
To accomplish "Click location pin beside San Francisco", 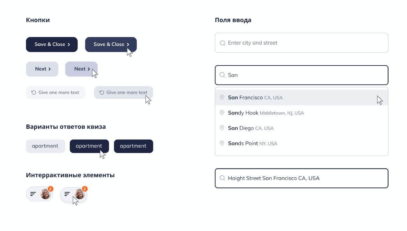I will coord(222,97).
